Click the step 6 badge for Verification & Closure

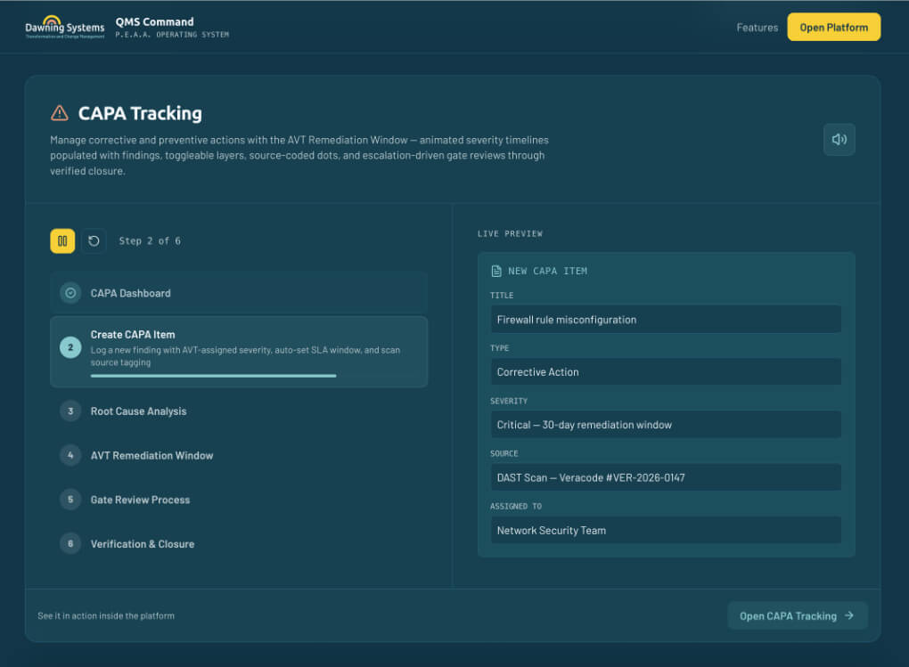click(x=70, y=544)
